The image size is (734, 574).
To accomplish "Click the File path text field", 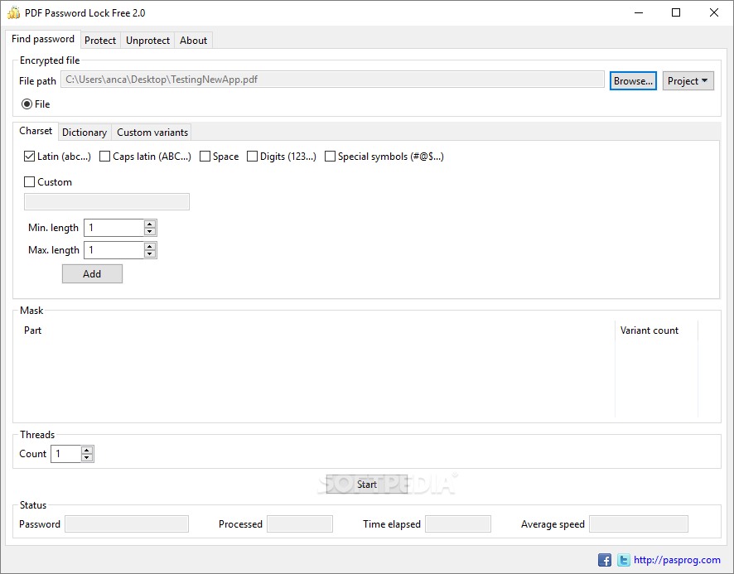I will pyautogui.click(x=332, y=80).
